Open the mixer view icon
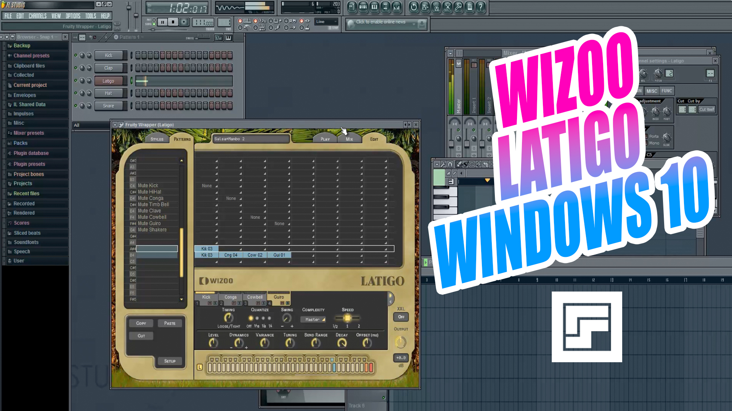732x411 pixels. tap(397, 7)
